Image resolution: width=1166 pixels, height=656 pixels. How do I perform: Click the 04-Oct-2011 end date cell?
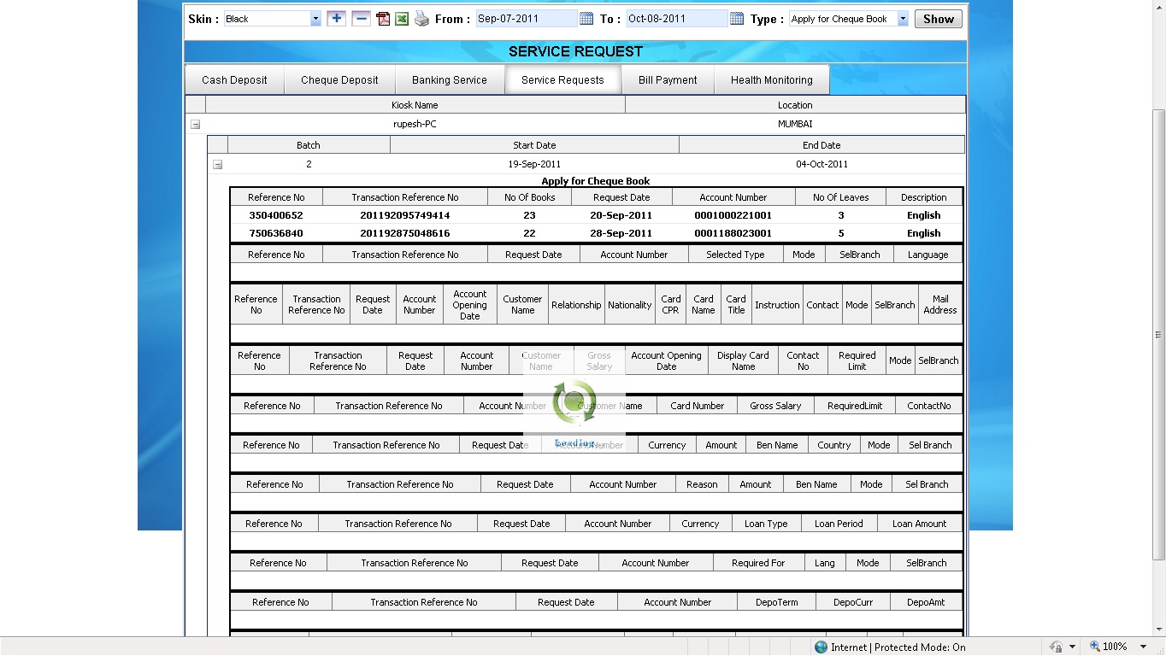click(821, 164)
